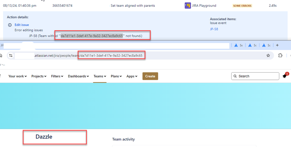Expand the Projects menu

[39, 76]
